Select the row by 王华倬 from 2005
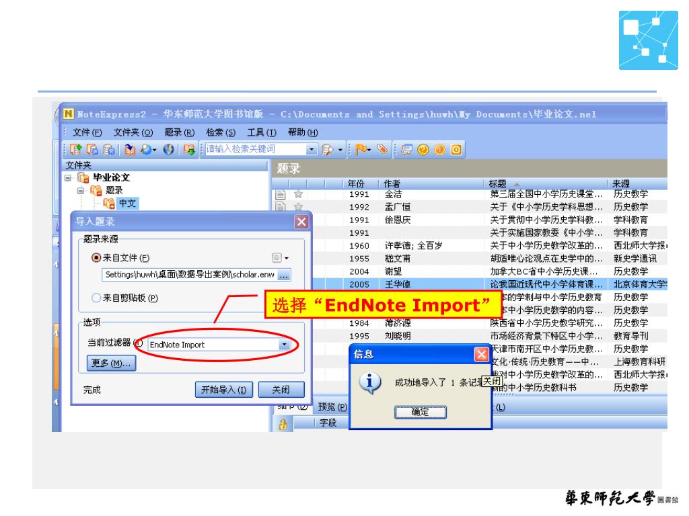689x516 pixels. pyautogui.click(x=490, y=284)
